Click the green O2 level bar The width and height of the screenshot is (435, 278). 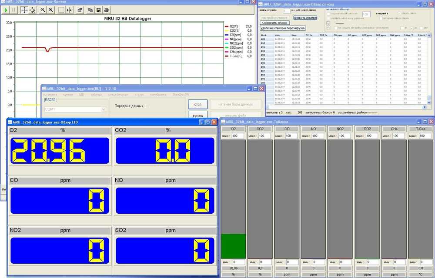[x=233, y=246]
